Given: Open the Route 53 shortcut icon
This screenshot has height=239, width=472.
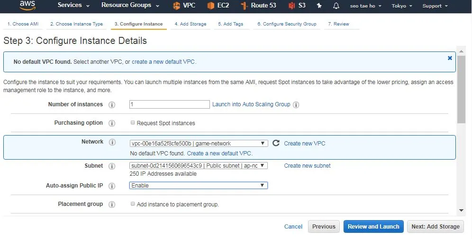Looking at the screenshot, I should click(x=244, y=6).
